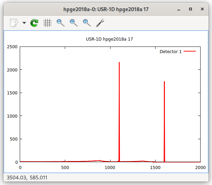Click the x-axis label 2000 at right
The height and width of the screenshot is (185, 212).
pyautogui.click(x=200, y=168)
